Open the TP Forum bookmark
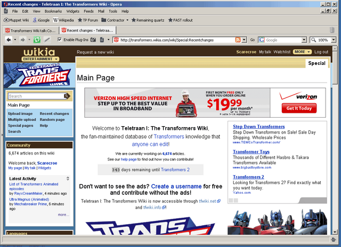This screenshot has height=247, width=341. 88,20
